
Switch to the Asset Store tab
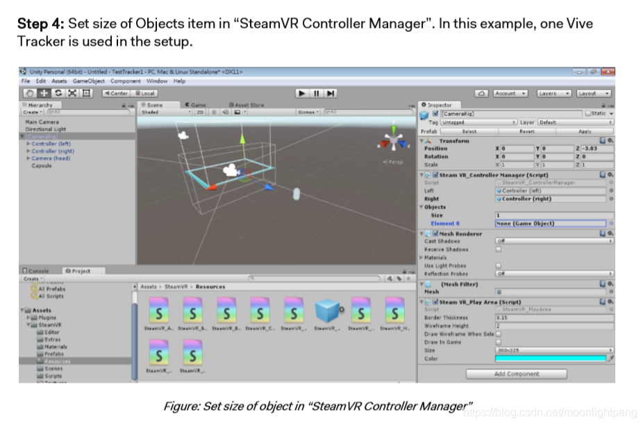coord(246,105)
